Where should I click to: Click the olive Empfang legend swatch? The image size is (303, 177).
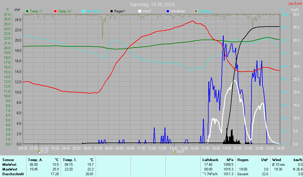pyautogui.click(x=196, y=11)
